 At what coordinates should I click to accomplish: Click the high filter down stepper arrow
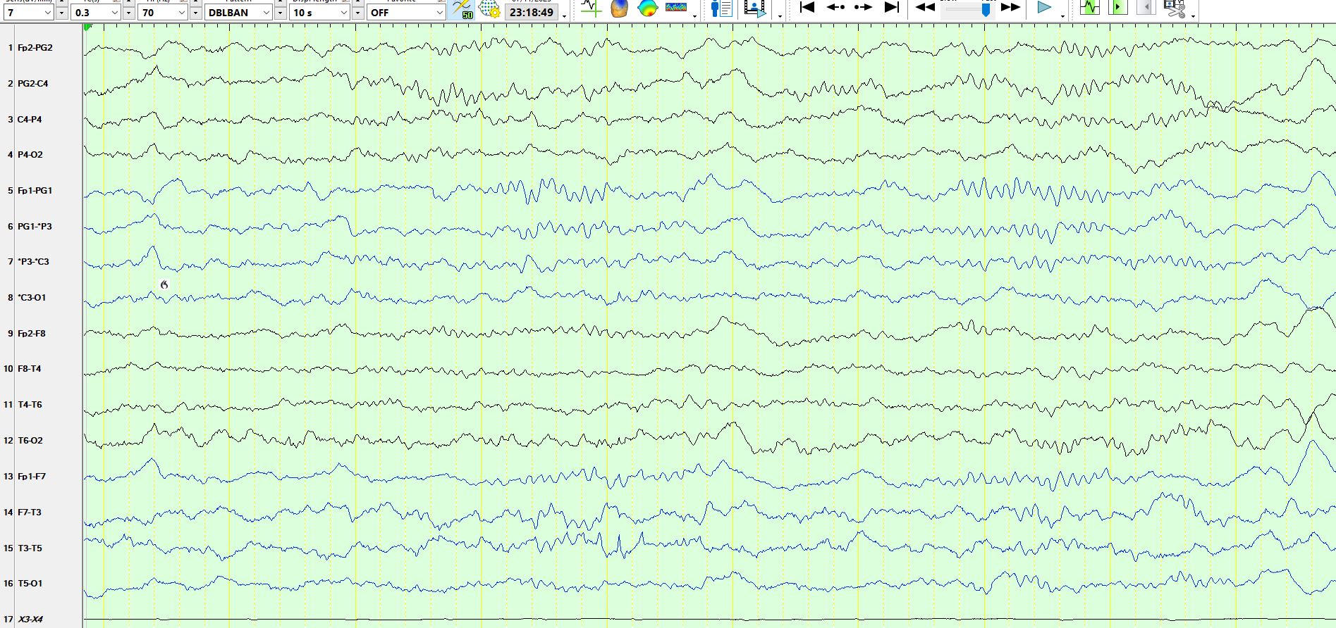coord(195,13)
